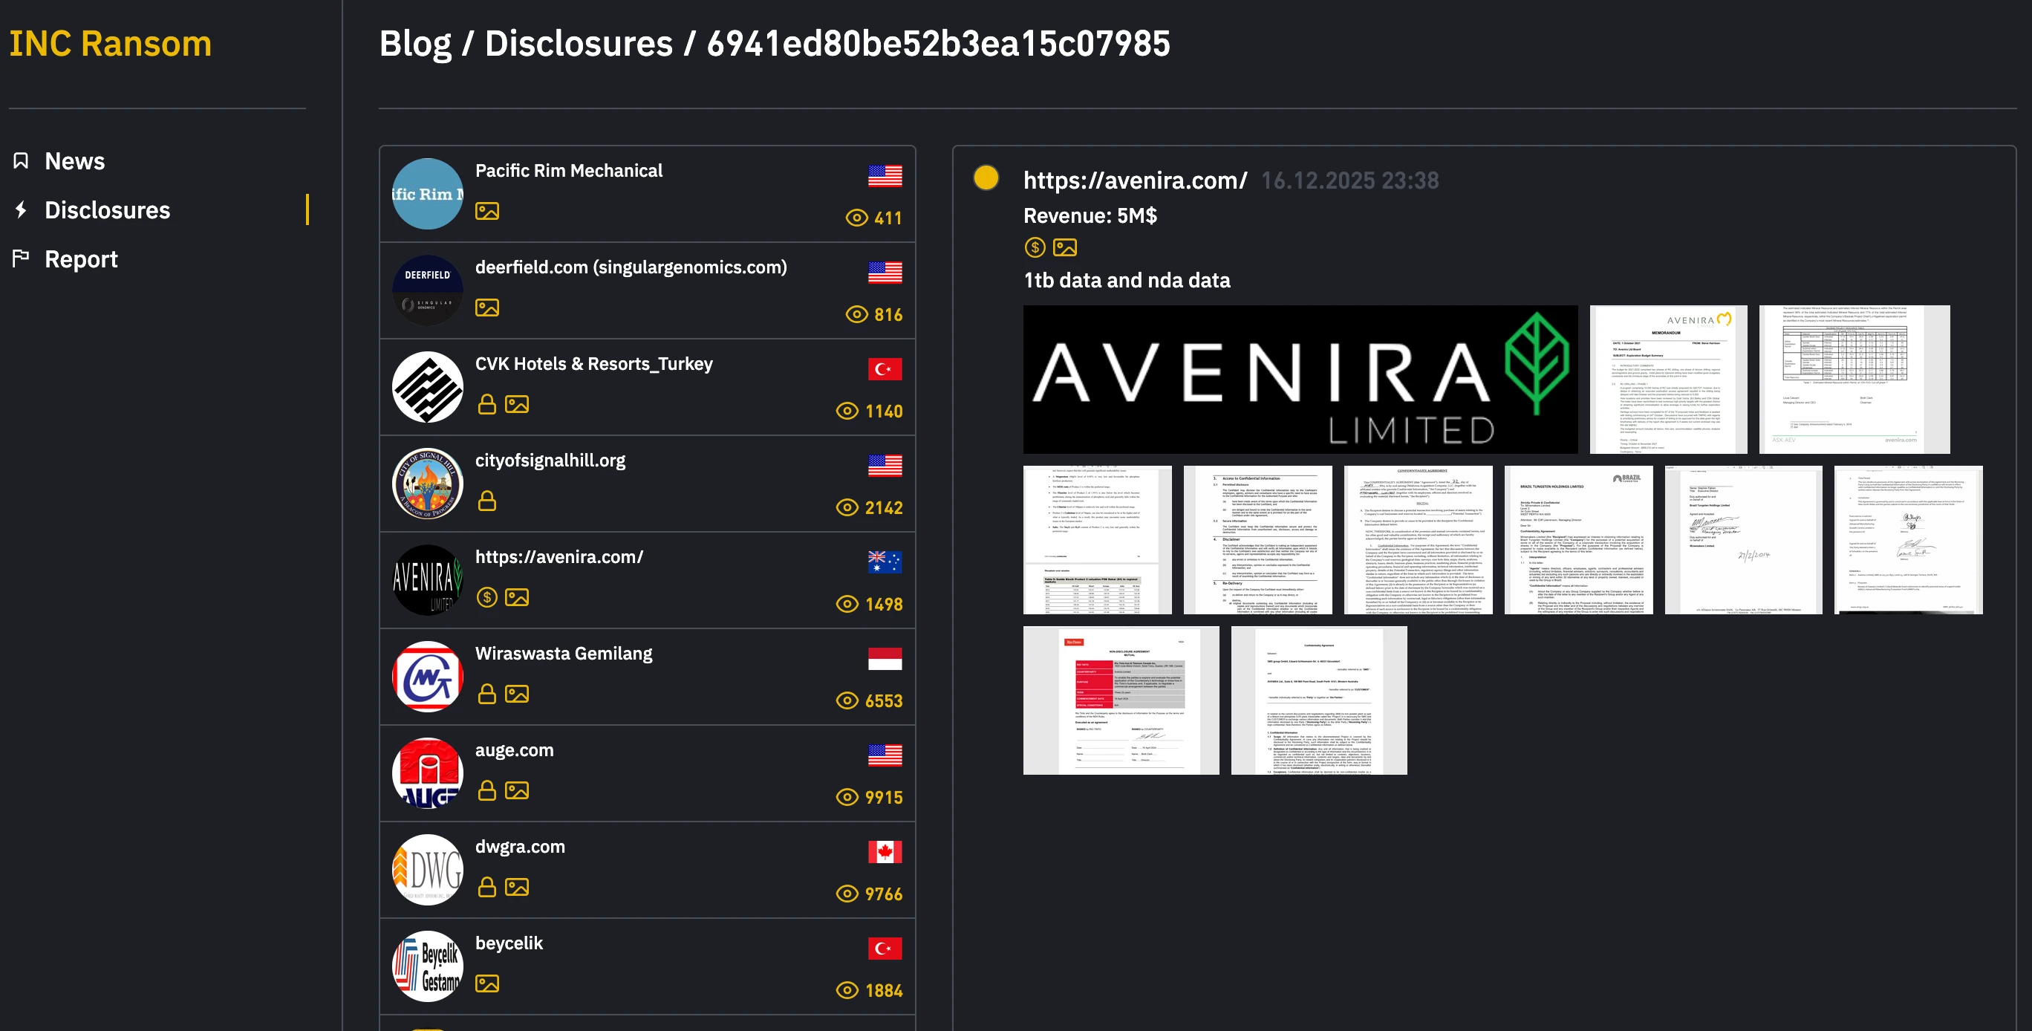The height and width of the screenshot is (1031, 2032).
Task: Click the INC Ransom site title
Action: [x=110, y=44]
